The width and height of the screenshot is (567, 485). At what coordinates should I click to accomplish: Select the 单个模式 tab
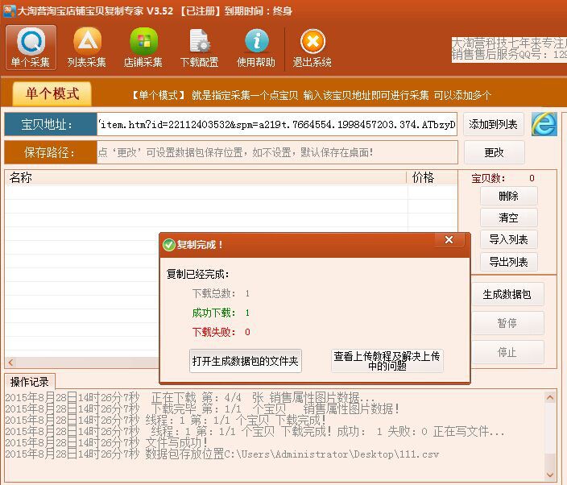(x=52, y=93)
